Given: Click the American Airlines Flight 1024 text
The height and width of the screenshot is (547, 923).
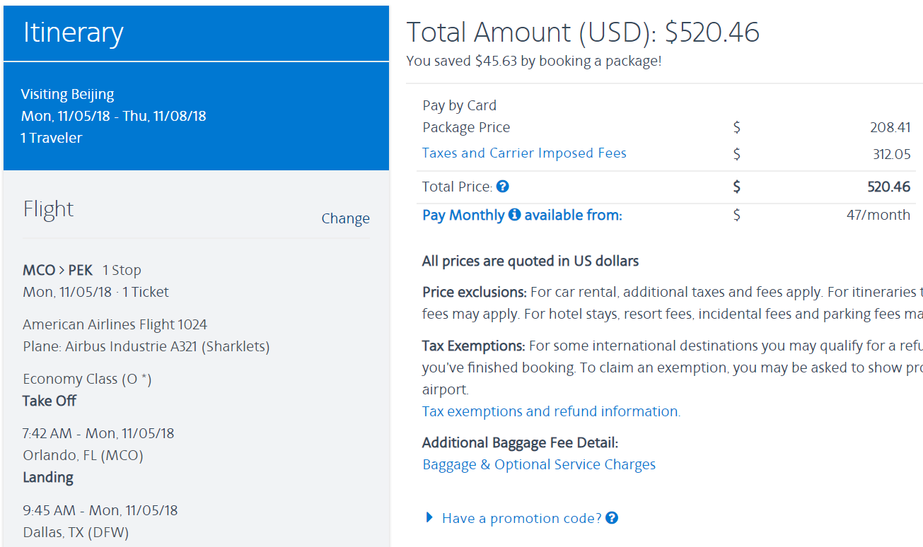Looking at the screenshot, I should (x=115, y=324).
